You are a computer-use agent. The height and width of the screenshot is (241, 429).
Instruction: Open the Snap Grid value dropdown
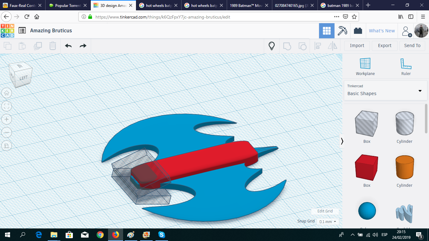coord(328,222)
